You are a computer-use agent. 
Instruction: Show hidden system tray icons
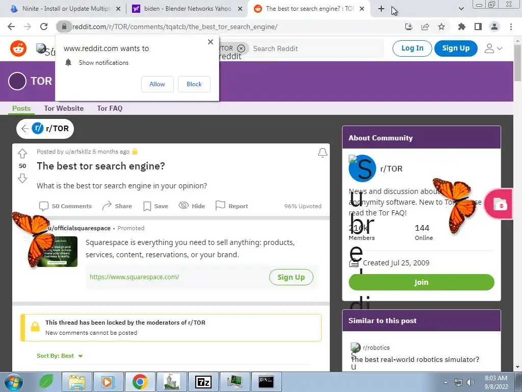(446, 382)
